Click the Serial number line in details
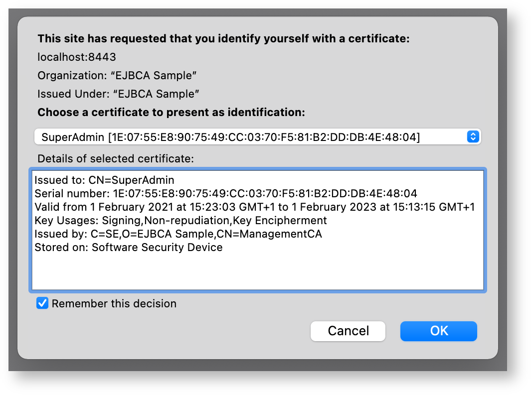 (225, 193)
